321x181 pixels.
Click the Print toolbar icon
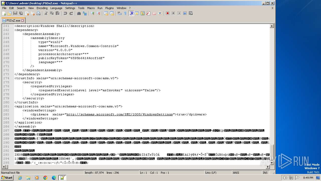click(38, 13)
